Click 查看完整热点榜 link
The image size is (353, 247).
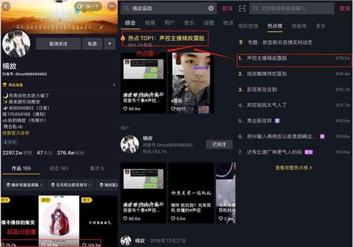294,168
